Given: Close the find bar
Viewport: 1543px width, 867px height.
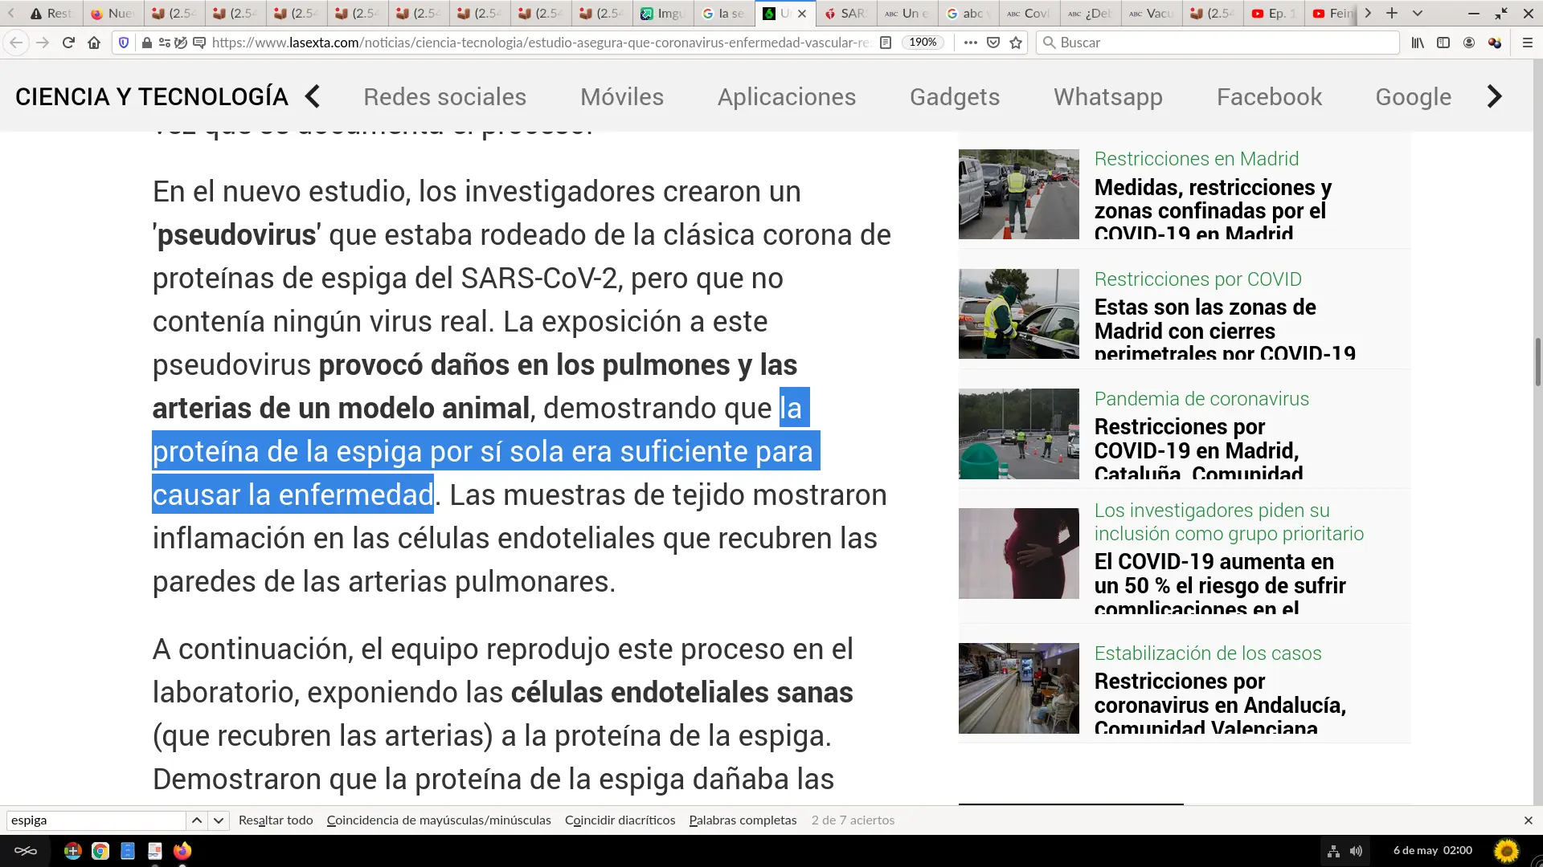Looking at the screenshot, I should [x=1529, y=820].
